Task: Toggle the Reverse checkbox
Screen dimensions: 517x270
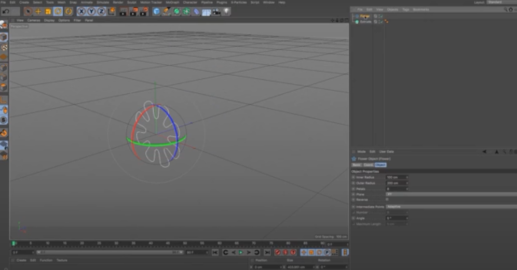Action: tap(387, 200)
